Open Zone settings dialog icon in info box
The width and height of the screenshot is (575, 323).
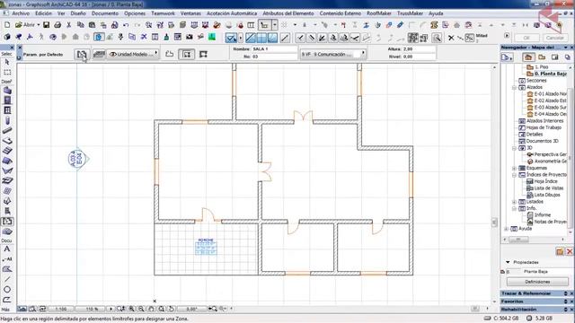(82, 55)
